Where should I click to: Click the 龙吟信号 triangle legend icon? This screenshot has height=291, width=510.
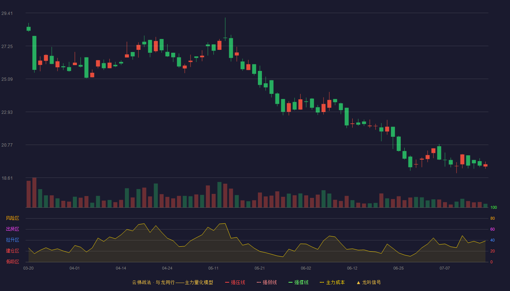[358, 282]
